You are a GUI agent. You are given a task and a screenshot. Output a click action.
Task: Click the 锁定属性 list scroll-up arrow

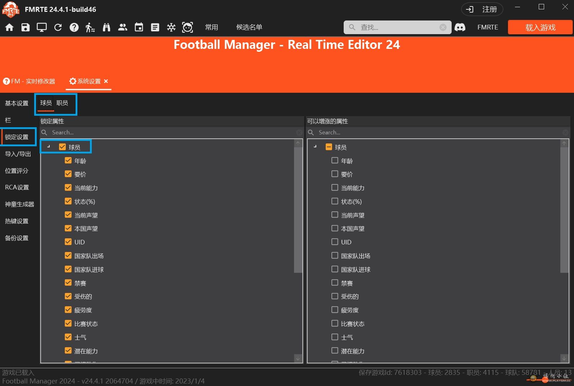pos(298,143)
